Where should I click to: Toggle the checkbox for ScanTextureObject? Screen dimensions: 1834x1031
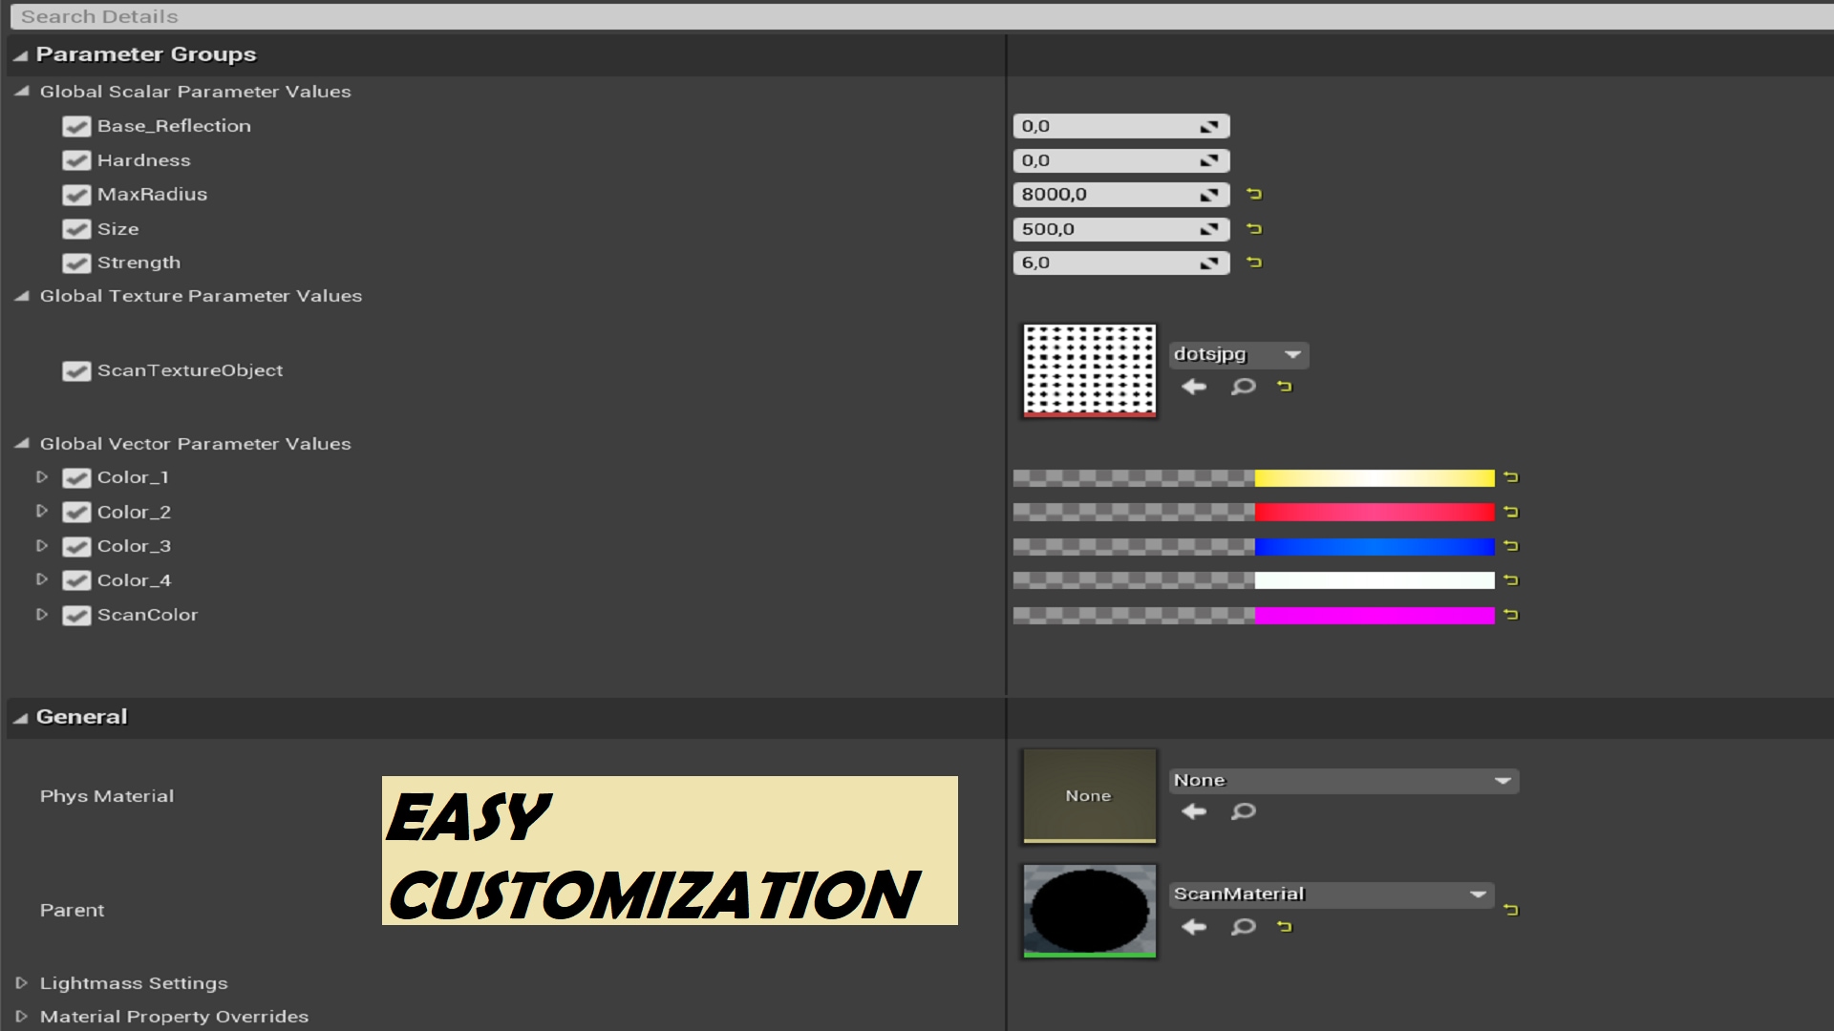click(x=76, y=368)
